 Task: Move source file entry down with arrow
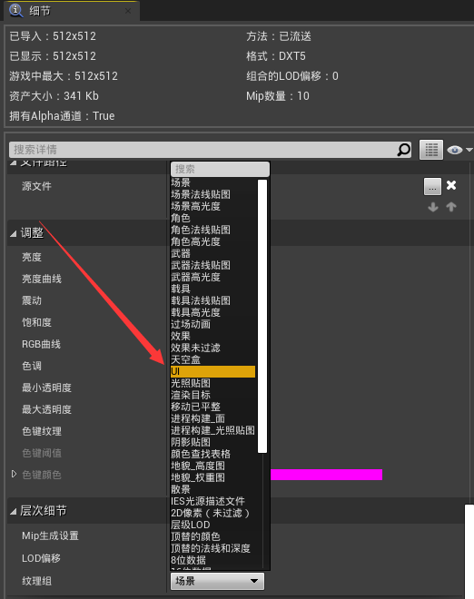(x=433, y=207)
